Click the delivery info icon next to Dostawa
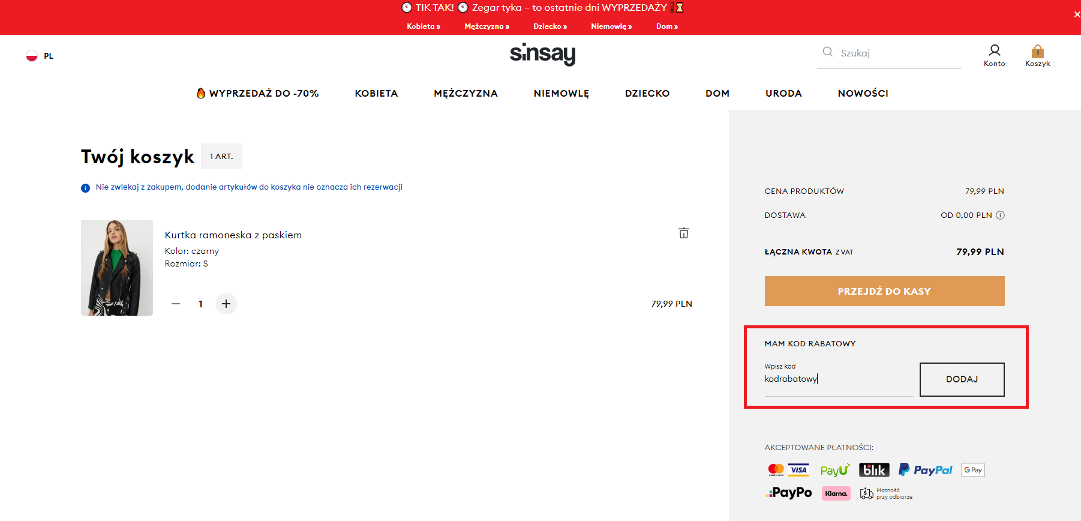Image resolution: width=1081 pixels, height=521 pixels. click(1000, 215)
